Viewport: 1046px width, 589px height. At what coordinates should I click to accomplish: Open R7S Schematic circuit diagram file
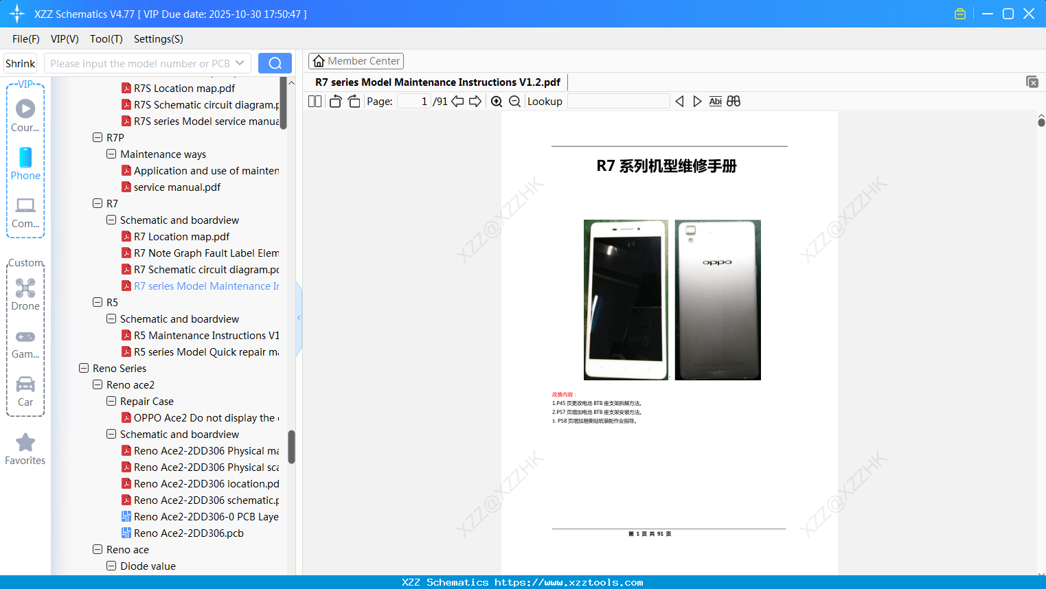200,104
